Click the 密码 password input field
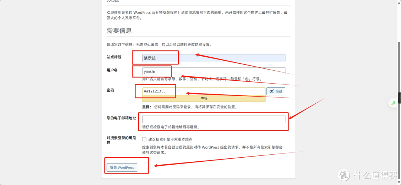Viewport: 401px width, 185px height. click(203, 91)
